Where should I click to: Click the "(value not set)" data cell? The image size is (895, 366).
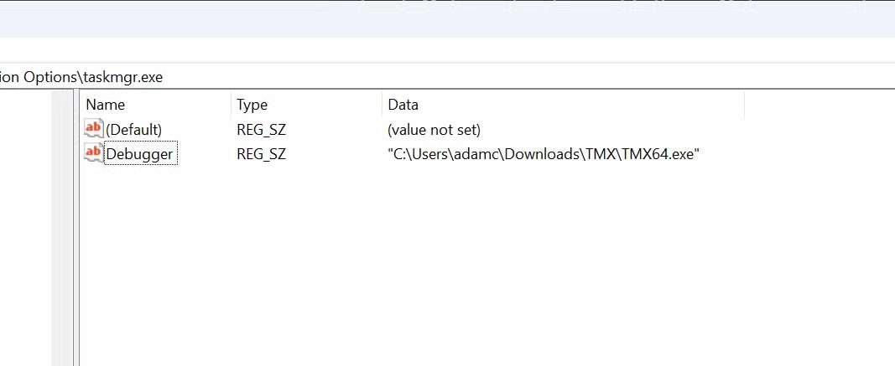pyautogui.click(x=434, y=130)
